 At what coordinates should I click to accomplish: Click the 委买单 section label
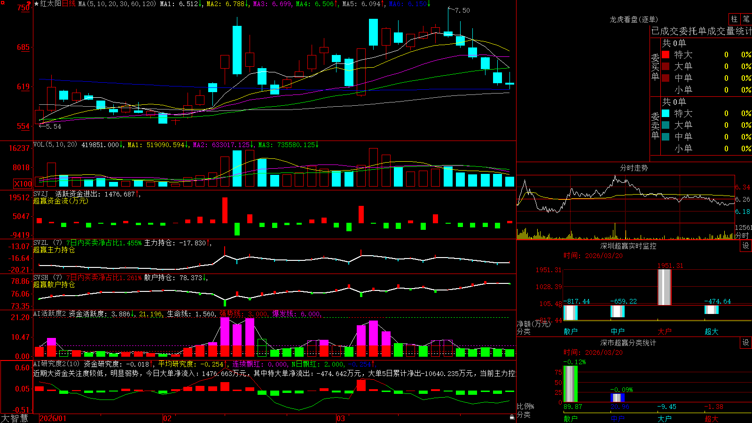tap(655, 67)
